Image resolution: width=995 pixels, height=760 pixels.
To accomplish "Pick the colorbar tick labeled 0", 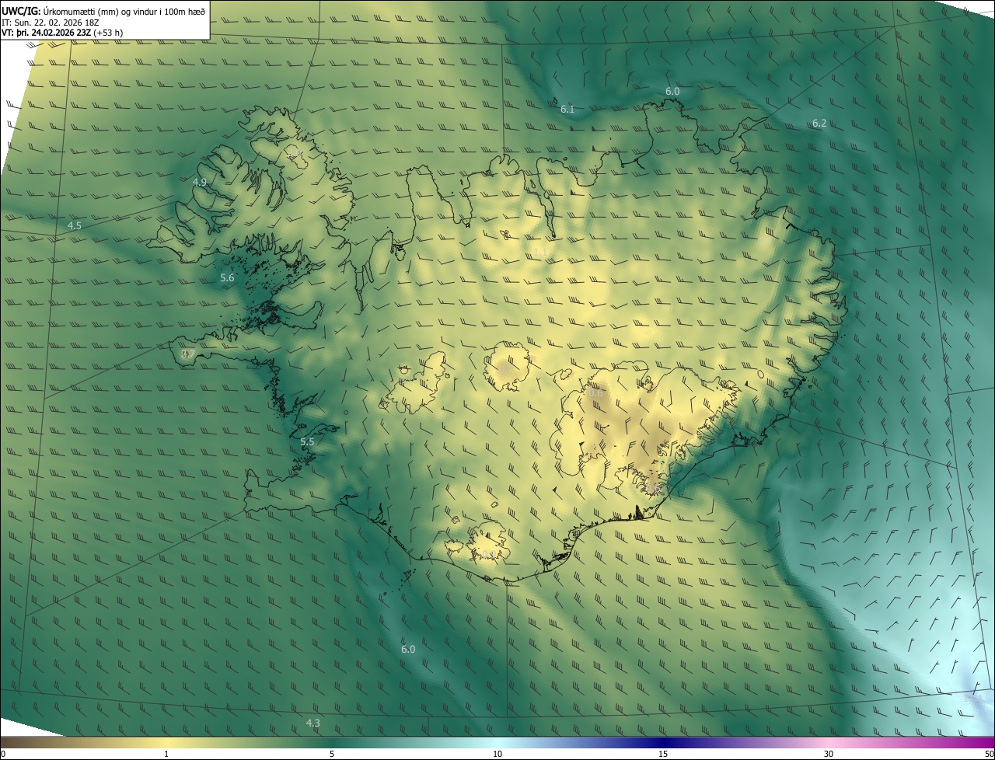I will point(2,754).
